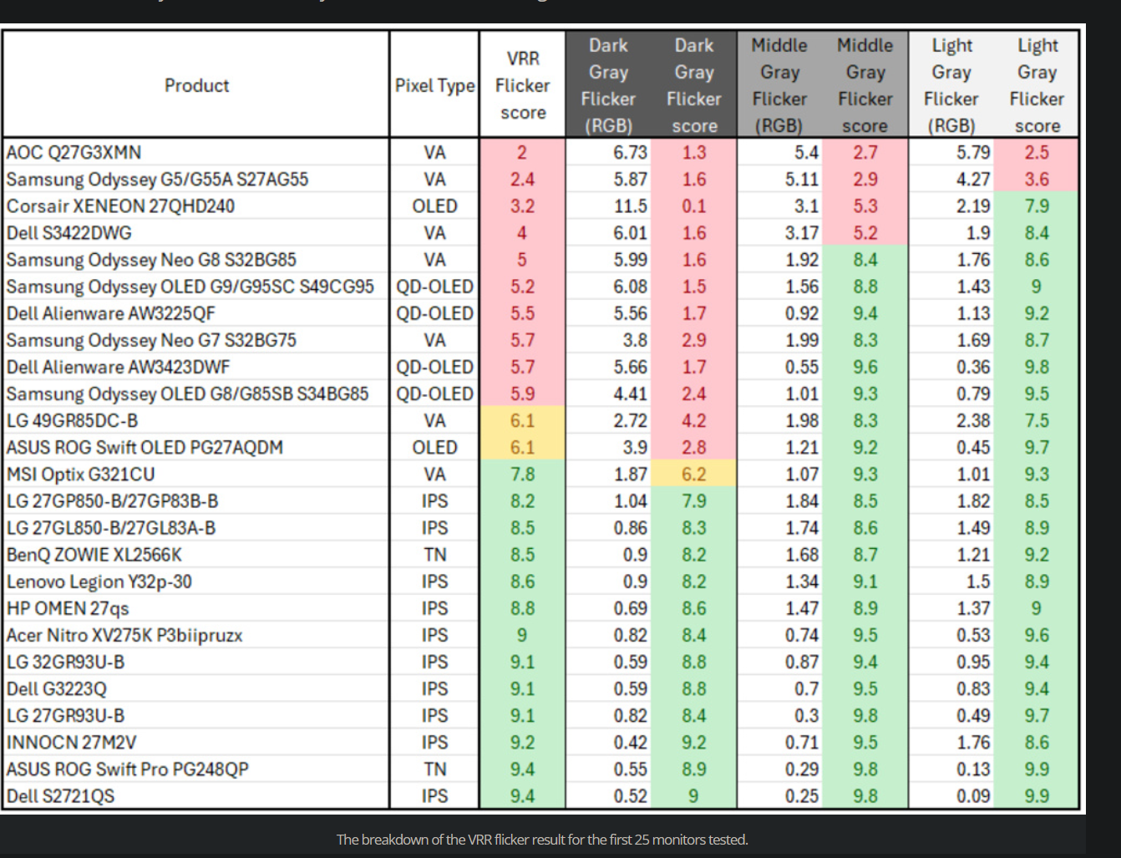Click Light Gray score 3.6 for Samsung G5
The height and width of the screenshot is (858, 1121).
(1037, 180)
